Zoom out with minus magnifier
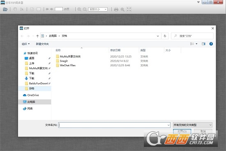The width and height of the screenshot is (226, 151). click(85, 9)
